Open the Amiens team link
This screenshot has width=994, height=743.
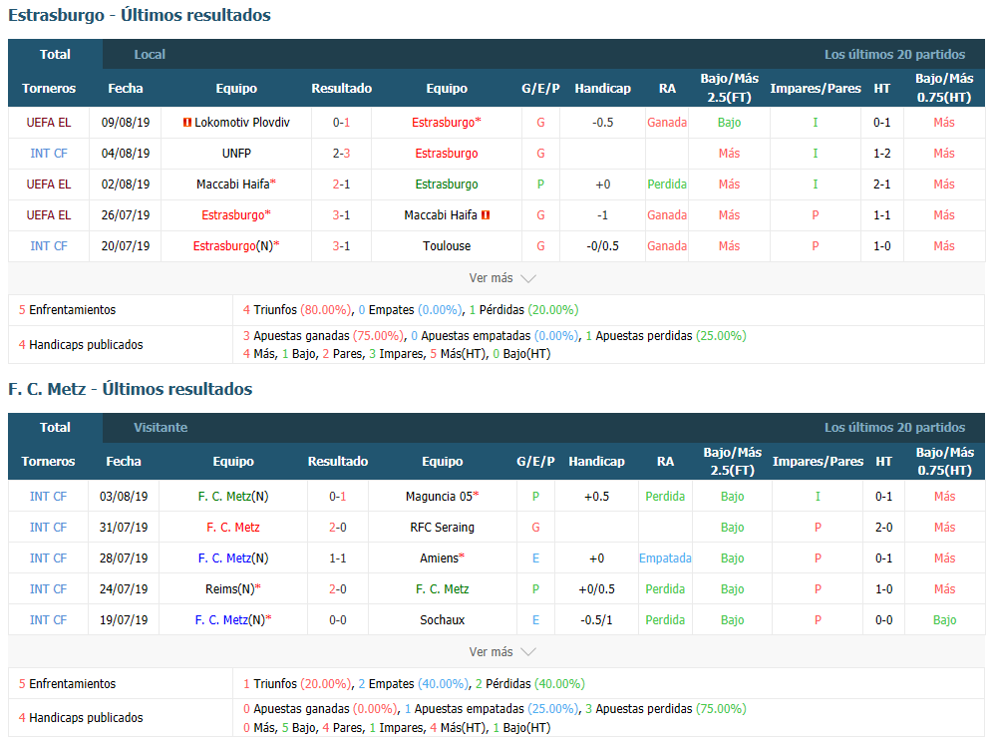coord(440,558)
